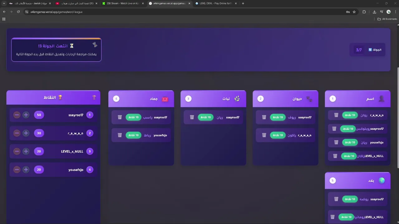Open the tab search dropdown arrow
Screen dimensions: 399x224
(x=4, y=3)
